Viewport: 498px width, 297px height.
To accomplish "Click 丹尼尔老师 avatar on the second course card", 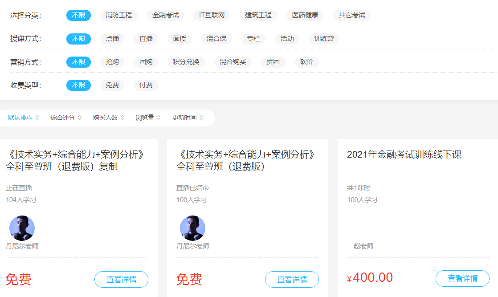I will coord(192,228).
